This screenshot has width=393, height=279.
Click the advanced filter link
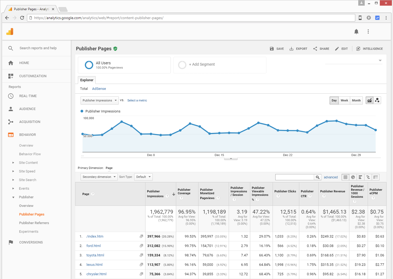(331, 177)
